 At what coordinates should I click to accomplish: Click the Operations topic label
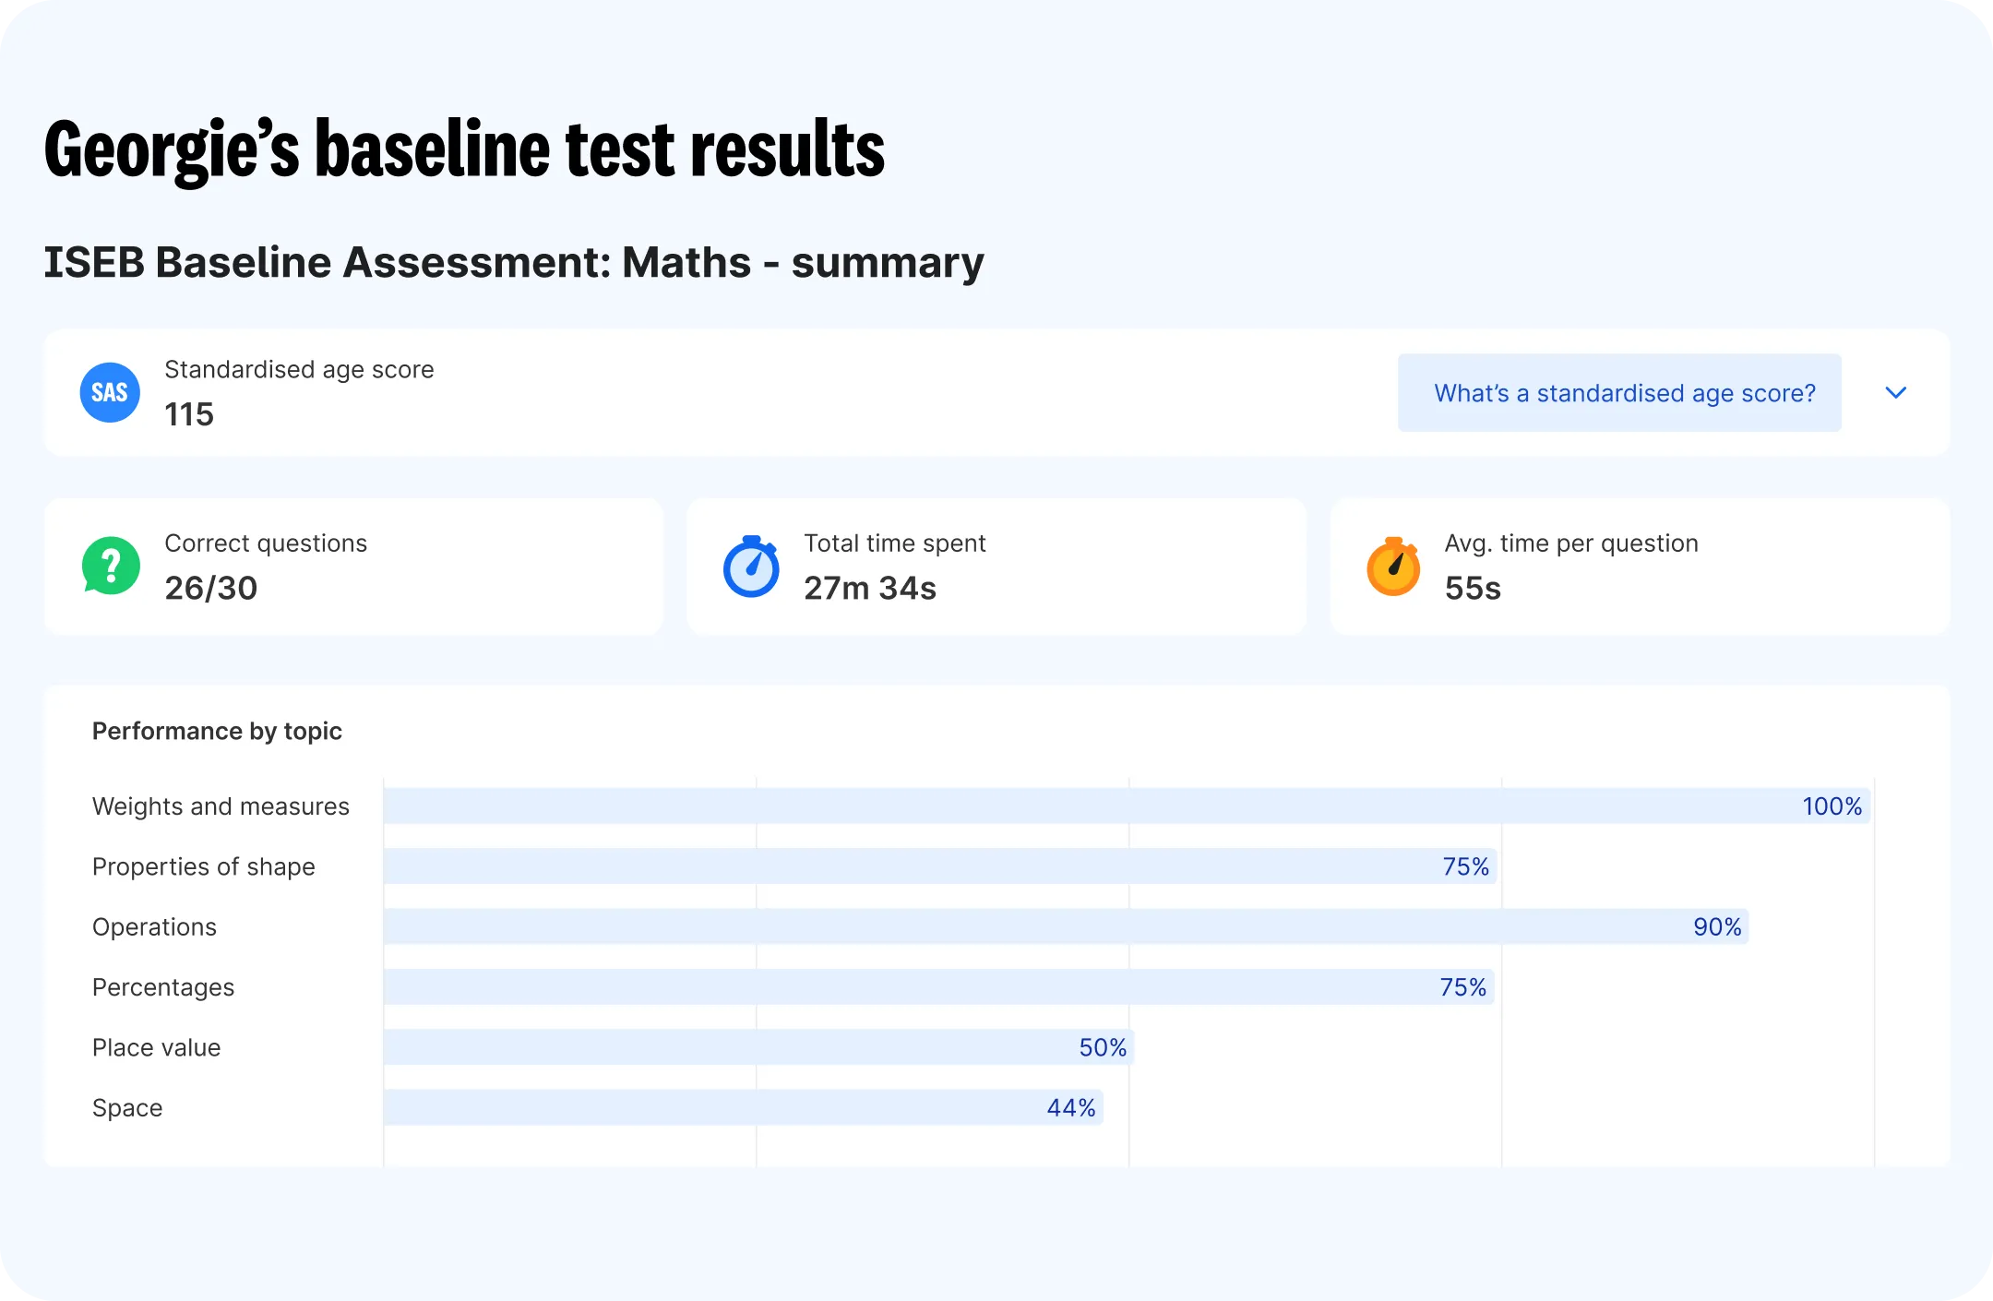(154, 927)
